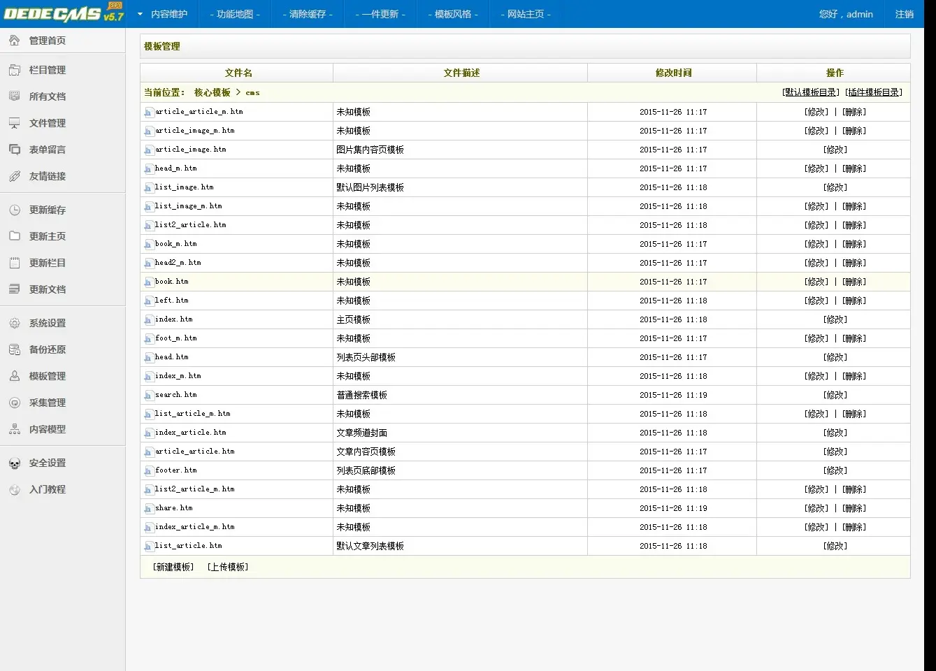936x671 pixels.
Task: Click 修改 for list_image.htm
Action: [835, 187]
